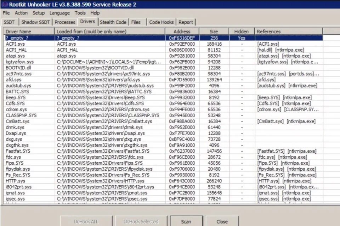Select the kgtyafow.sys driver row
The image size is (340, 226).
click(x=164, y=62)
